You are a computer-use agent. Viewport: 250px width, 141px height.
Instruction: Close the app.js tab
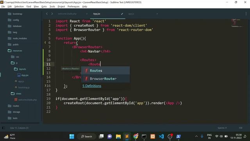tap(157, 14)
